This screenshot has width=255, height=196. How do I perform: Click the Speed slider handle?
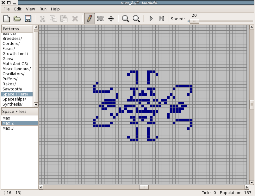194,21
